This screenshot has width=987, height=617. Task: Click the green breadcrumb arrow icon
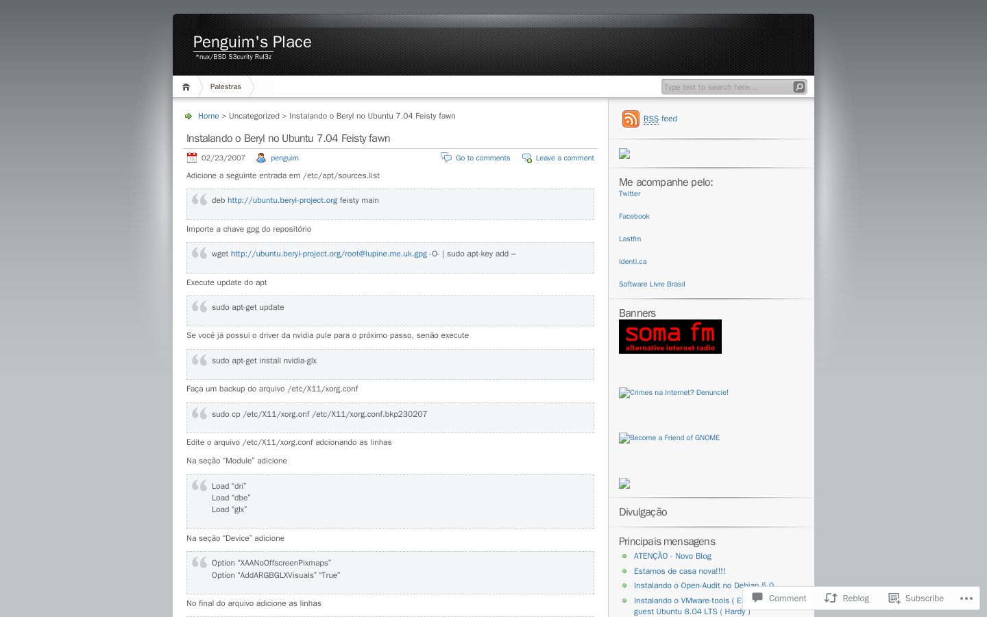coord(188,117)
